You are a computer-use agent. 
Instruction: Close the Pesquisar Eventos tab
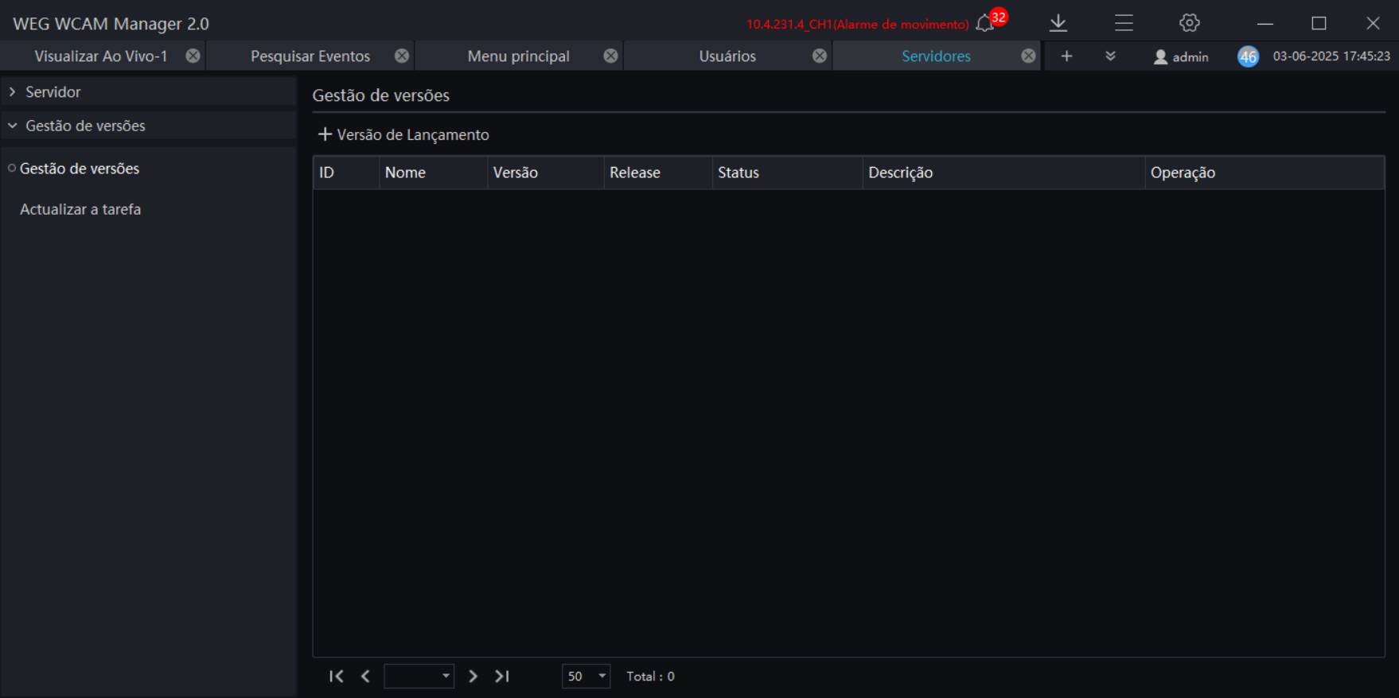[402, 56]
